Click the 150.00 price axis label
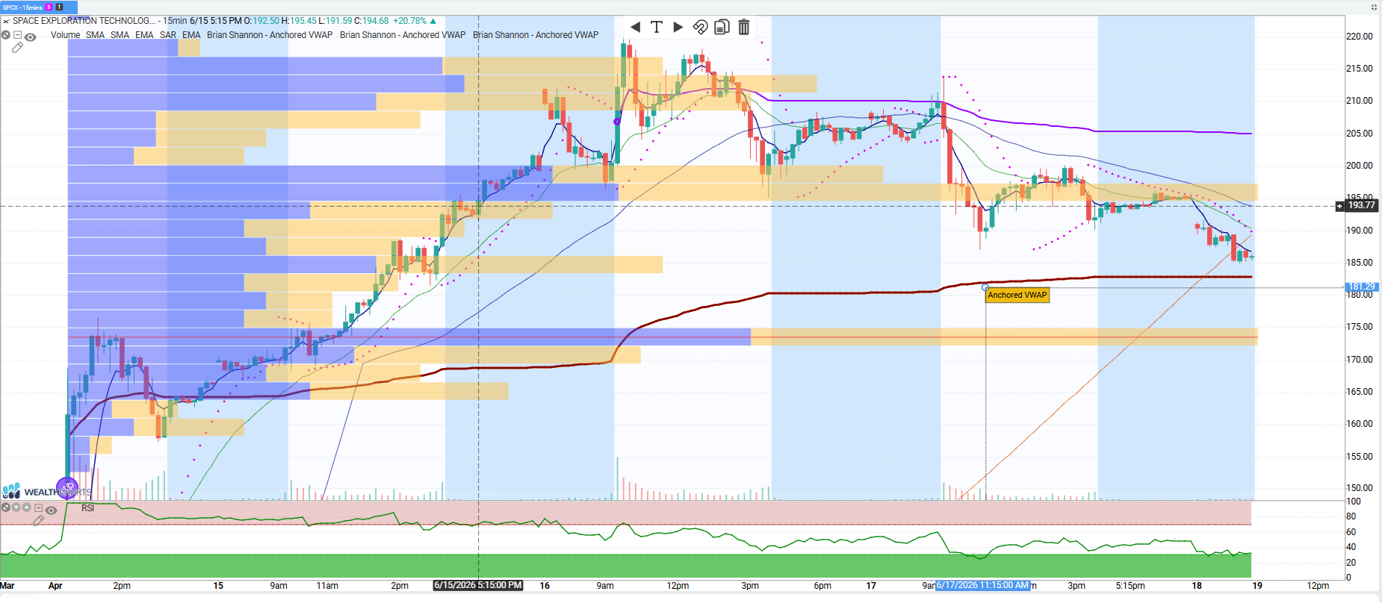 pos(1359,488)
